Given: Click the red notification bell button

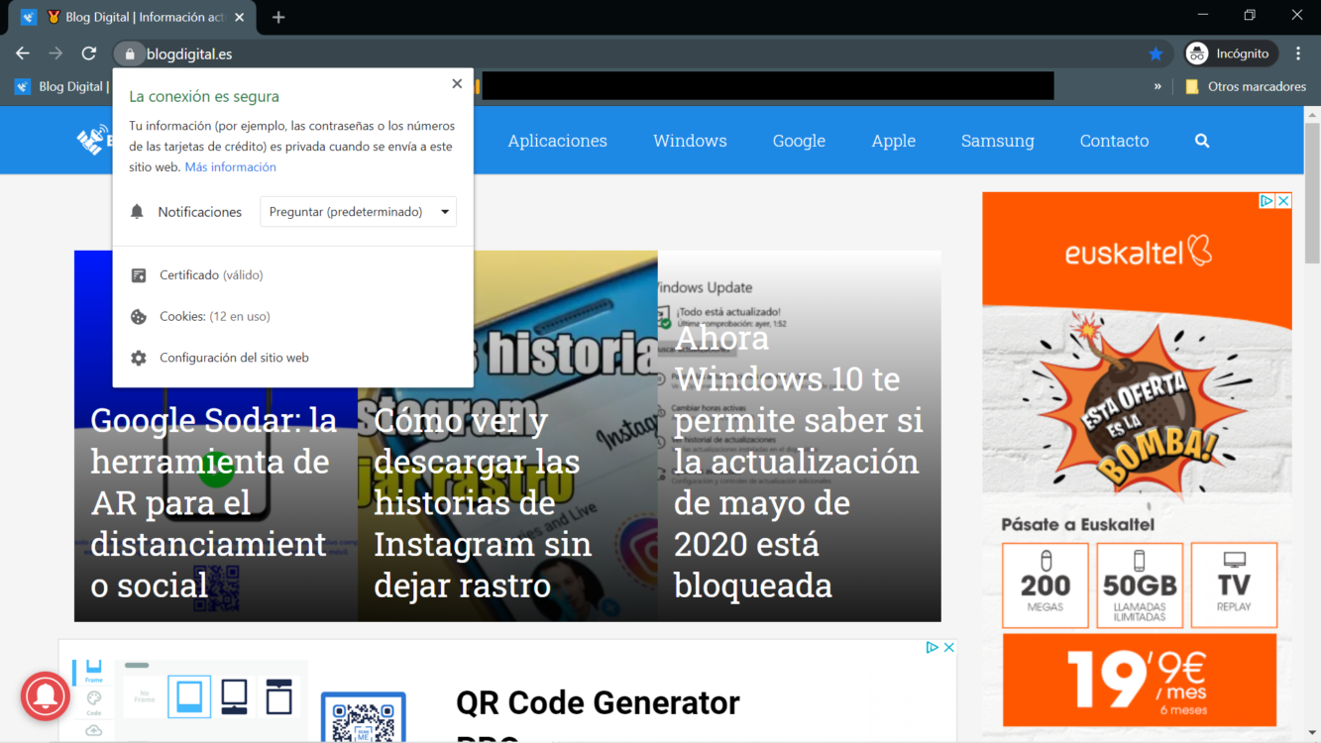Looking at the screenshot, I should (x=45, y=697).
